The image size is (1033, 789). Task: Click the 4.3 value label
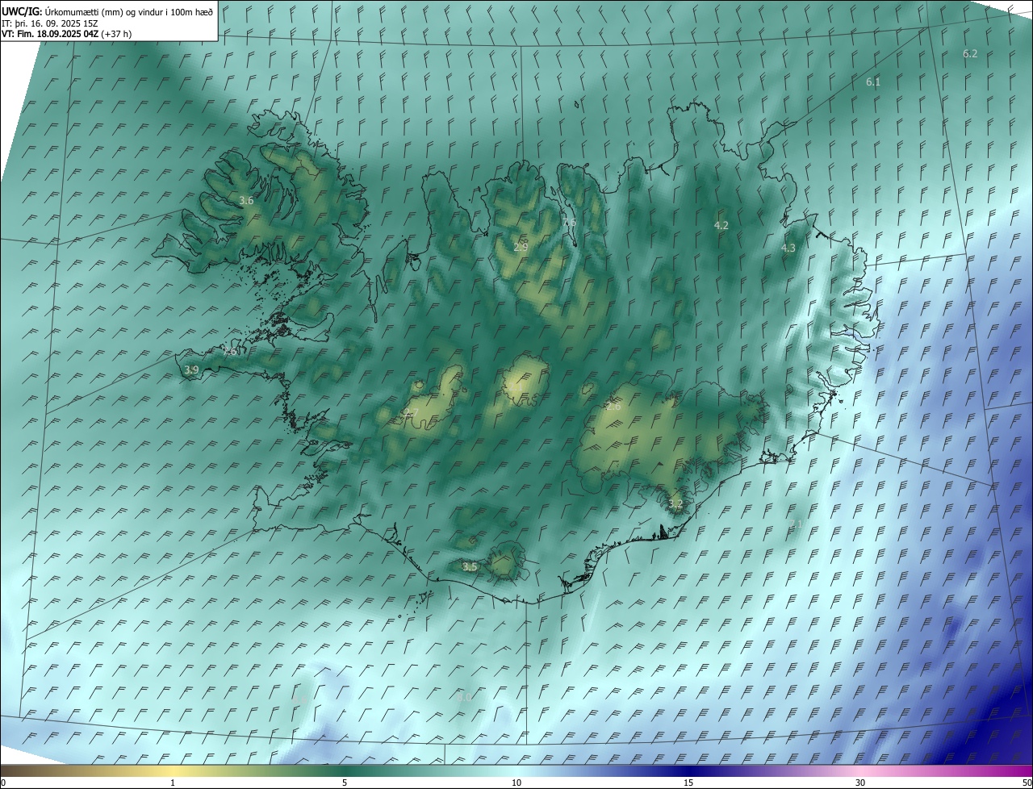(788, 248)
